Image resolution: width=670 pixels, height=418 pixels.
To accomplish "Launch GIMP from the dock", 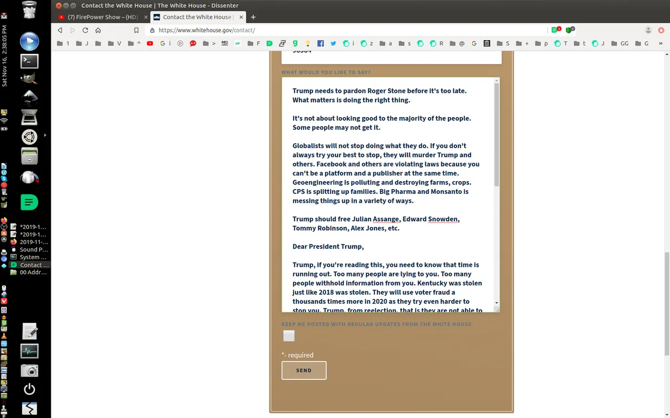I will click(x=29, y=79).
